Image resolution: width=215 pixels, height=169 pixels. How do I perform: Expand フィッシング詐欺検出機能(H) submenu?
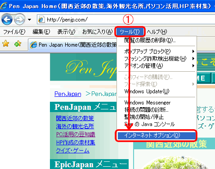tap(157, 59)
